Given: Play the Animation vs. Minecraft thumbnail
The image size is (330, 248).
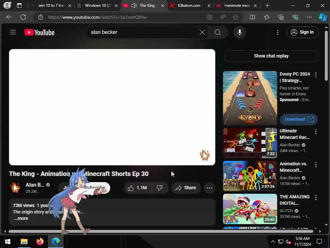Looking at the screenshot, I should click(x=250, y=176).
